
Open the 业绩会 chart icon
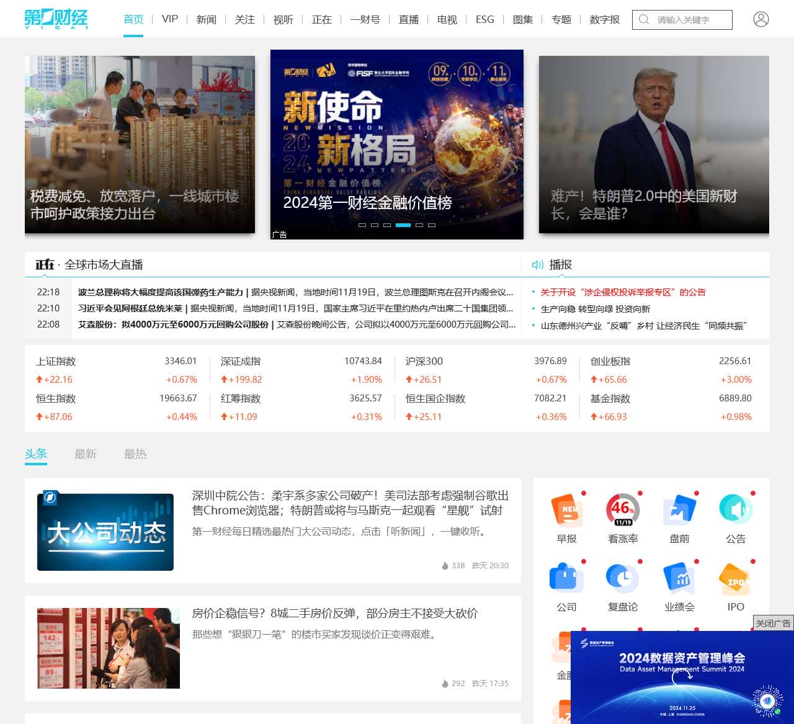[x=679, y=578]
